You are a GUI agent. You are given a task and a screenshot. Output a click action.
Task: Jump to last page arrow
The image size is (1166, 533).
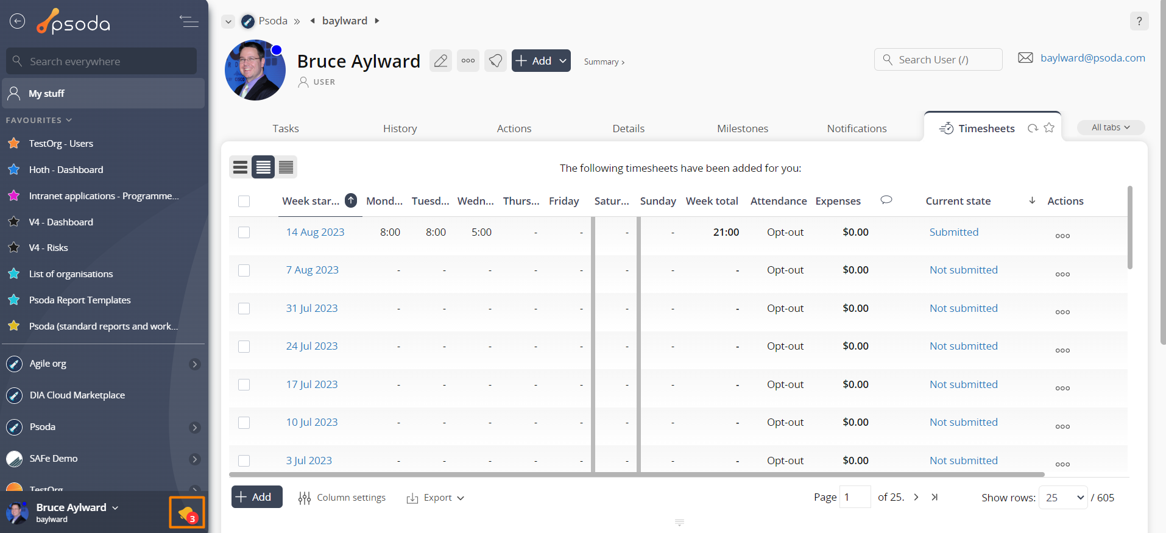click(x=935, y=497)
